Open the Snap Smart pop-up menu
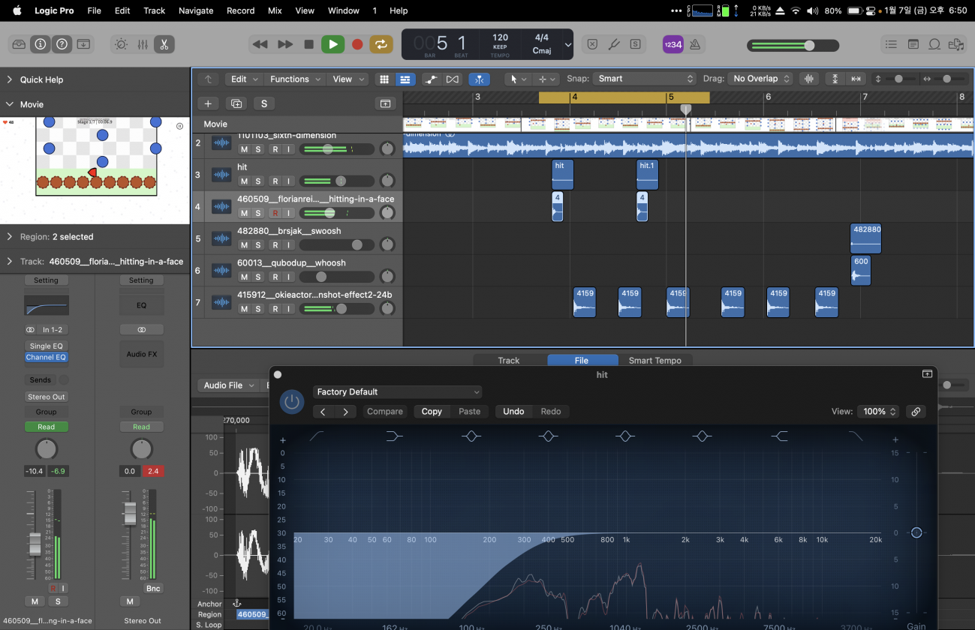The height and width of the screenshot is (630, 975). [x=645, y=79]
